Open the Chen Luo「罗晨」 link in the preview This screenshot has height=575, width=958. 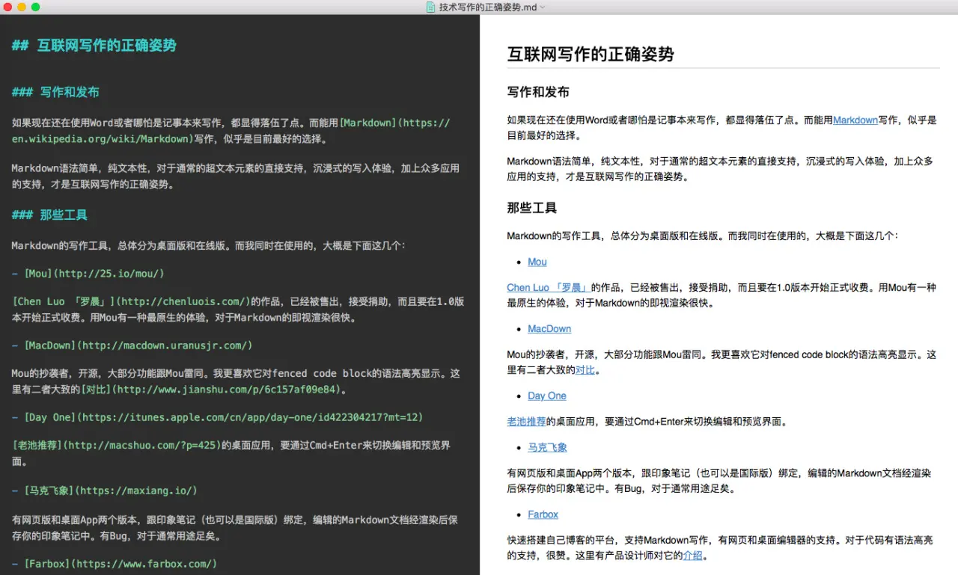click(549, 287)
